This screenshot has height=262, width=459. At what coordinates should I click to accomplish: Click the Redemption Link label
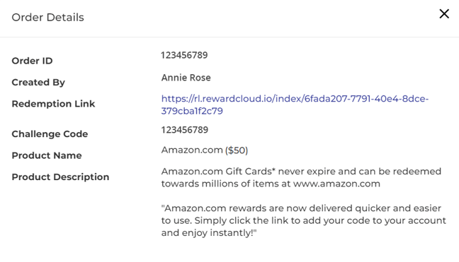(x=53, y=104)
